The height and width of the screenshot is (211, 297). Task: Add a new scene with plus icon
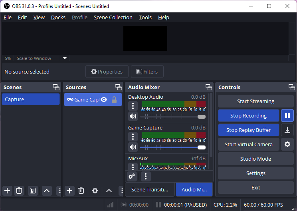(x=7, y=191)
